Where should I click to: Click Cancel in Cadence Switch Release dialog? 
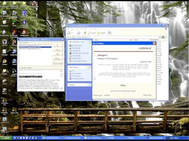[58, 50]
